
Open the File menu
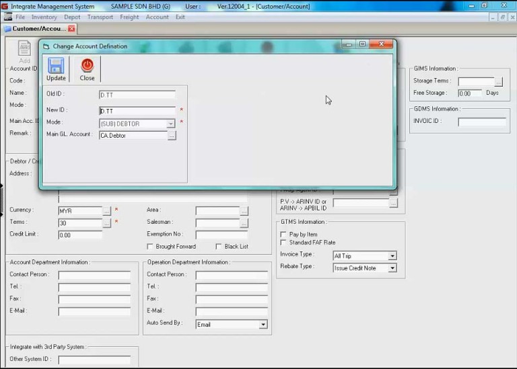pyautogui.click(x=20, y=17)
